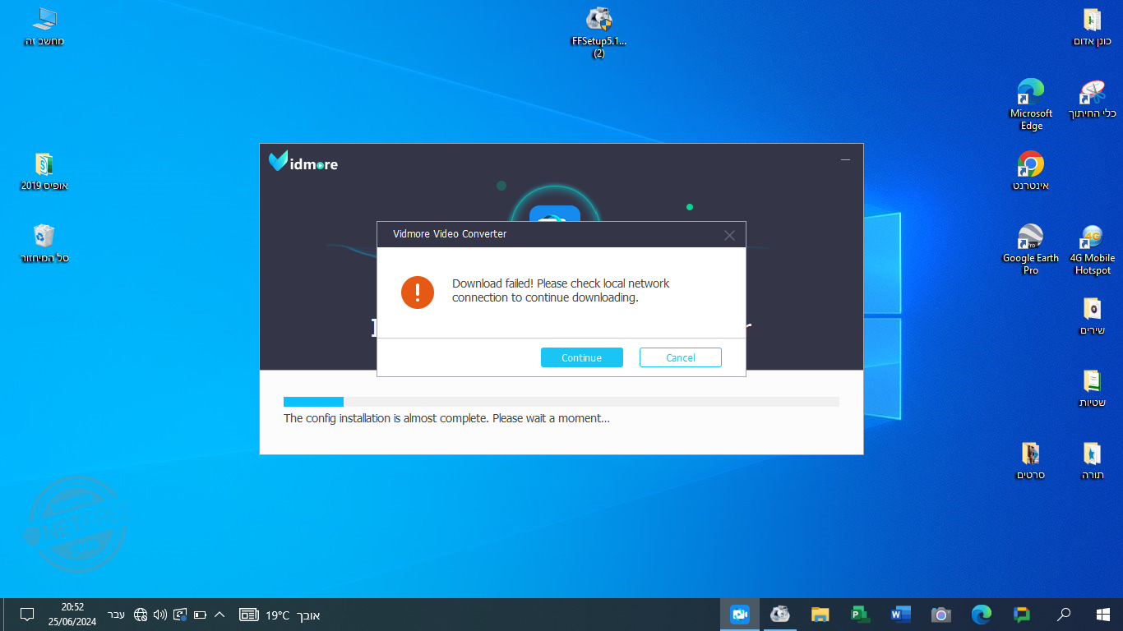1123x631 pixels.
Task: Open File Explorer from the taskbar
Action: click(x=820, y=615)
